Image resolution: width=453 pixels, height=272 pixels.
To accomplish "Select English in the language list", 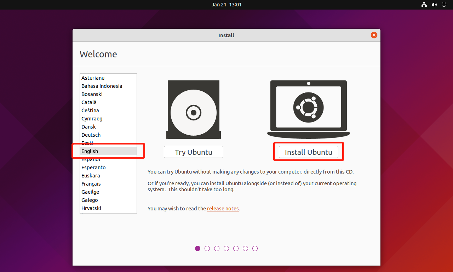I will coord(108,151).
